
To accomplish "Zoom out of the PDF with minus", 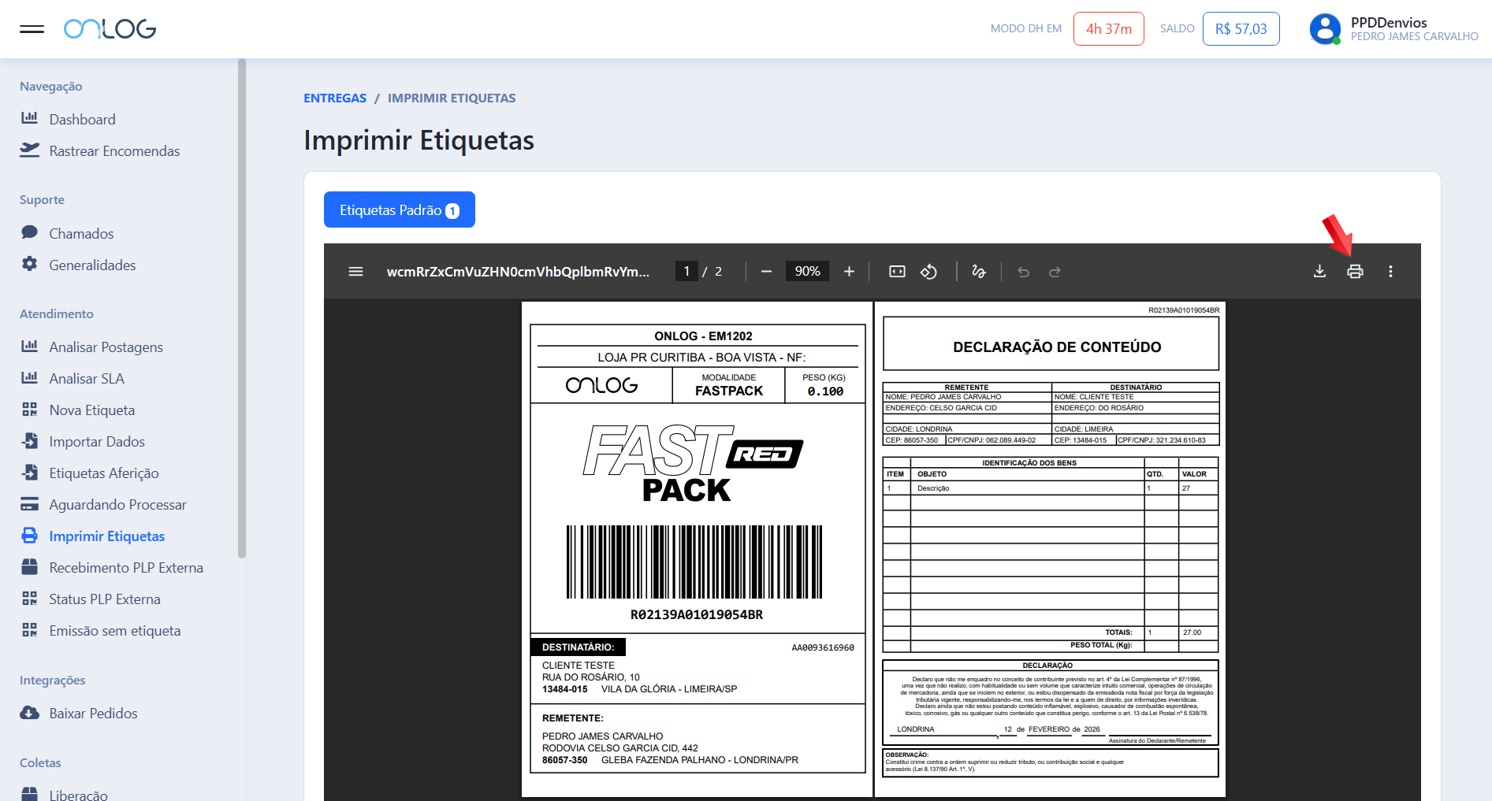I will 766,272.
